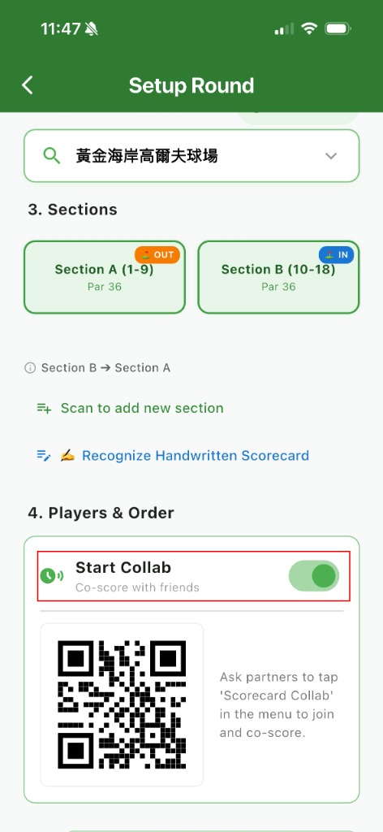Click the add-list icon next to Scan to add

coord(44,408)
